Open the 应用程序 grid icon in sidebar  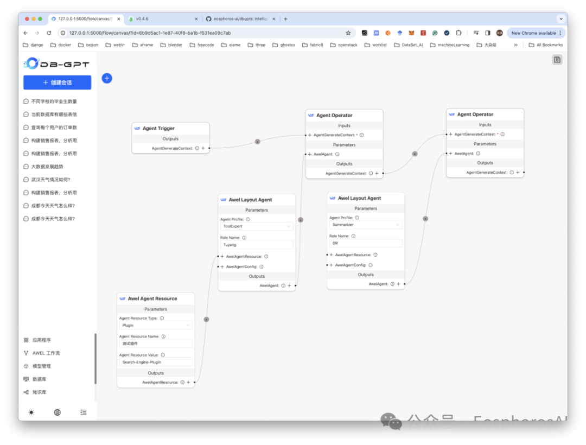pos(39,340)
